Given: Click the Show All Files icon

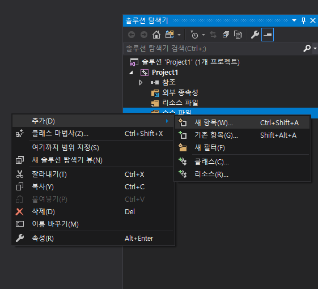Looking at the screenshot, I should coord(238,35).
